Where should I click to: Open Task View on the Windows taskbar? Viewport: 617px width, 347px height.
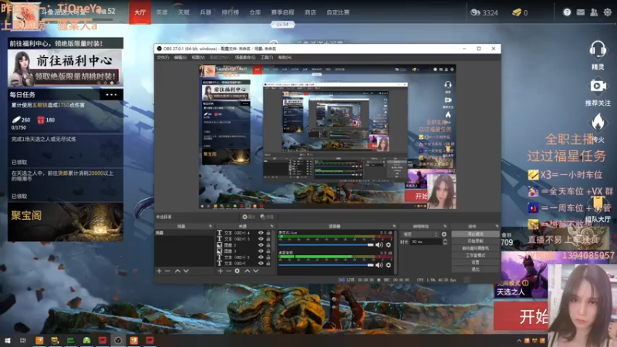(23, 340)
